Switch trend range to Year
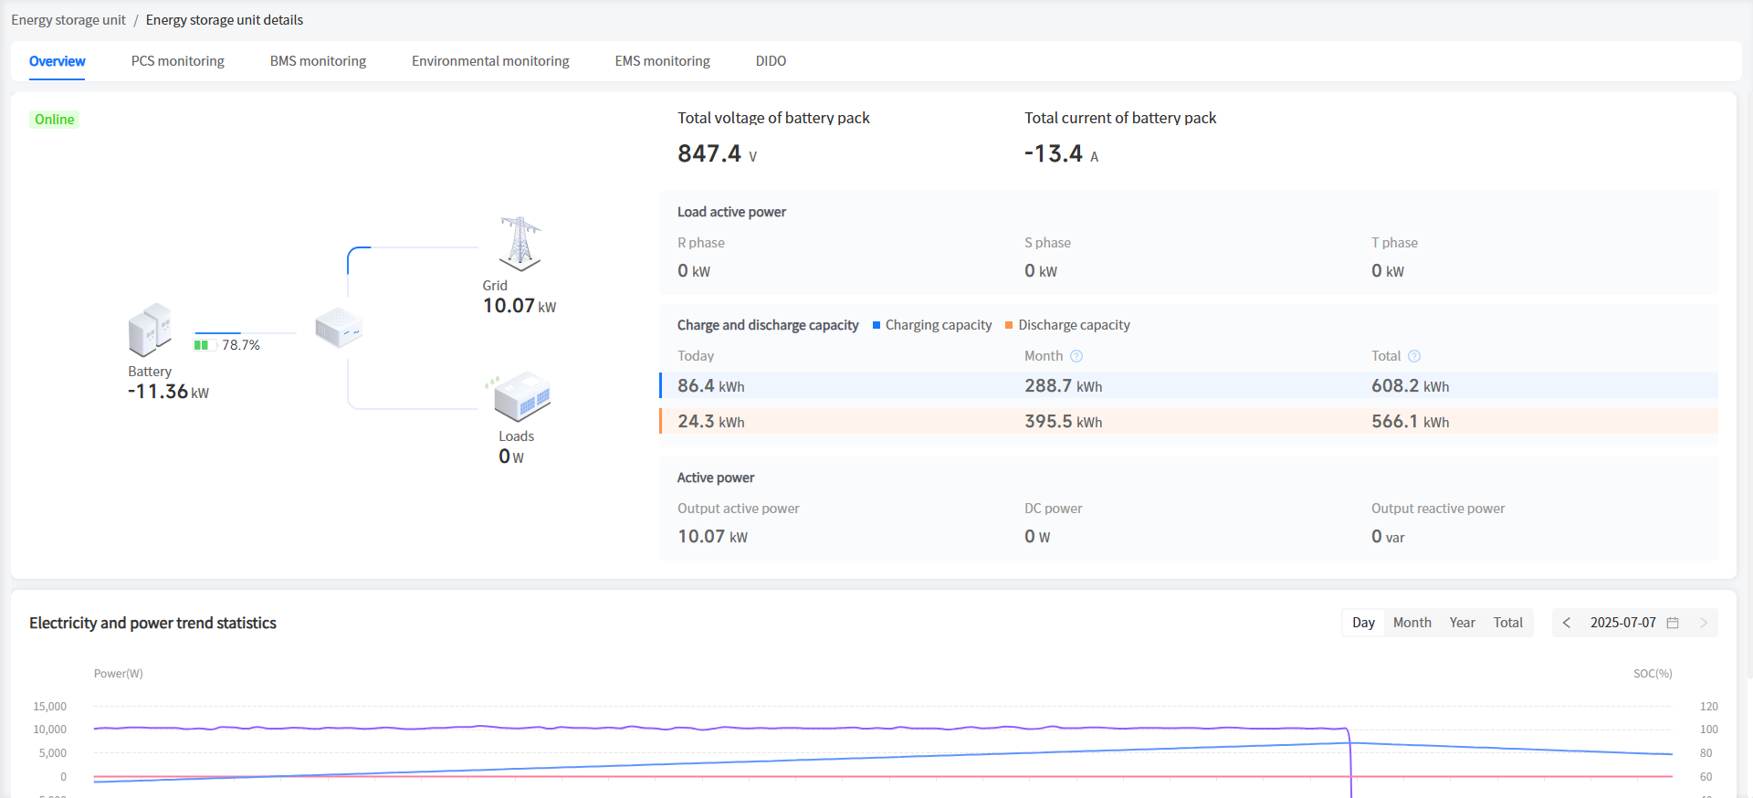 (x=1462, y=623)
